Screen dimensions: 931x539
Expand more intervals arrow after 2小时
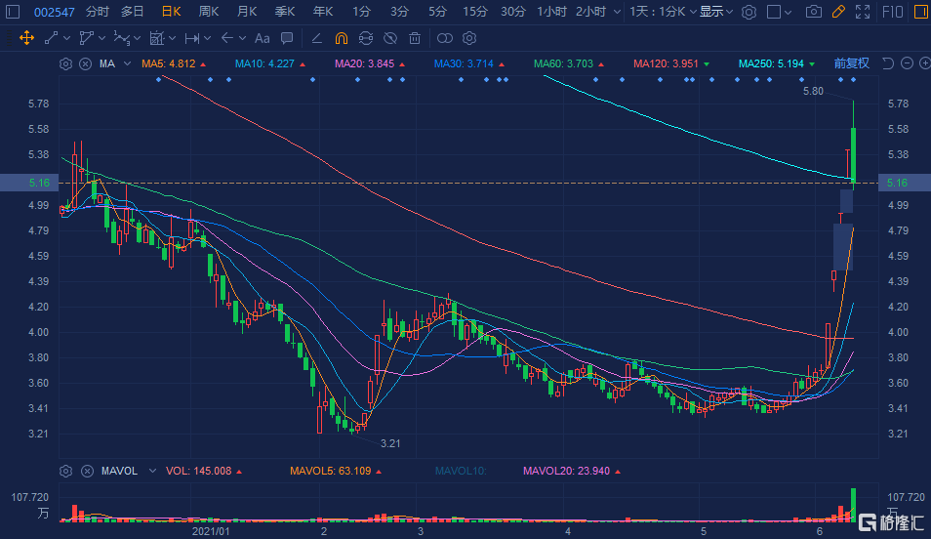pyautogui.click(x=617, y=12)
